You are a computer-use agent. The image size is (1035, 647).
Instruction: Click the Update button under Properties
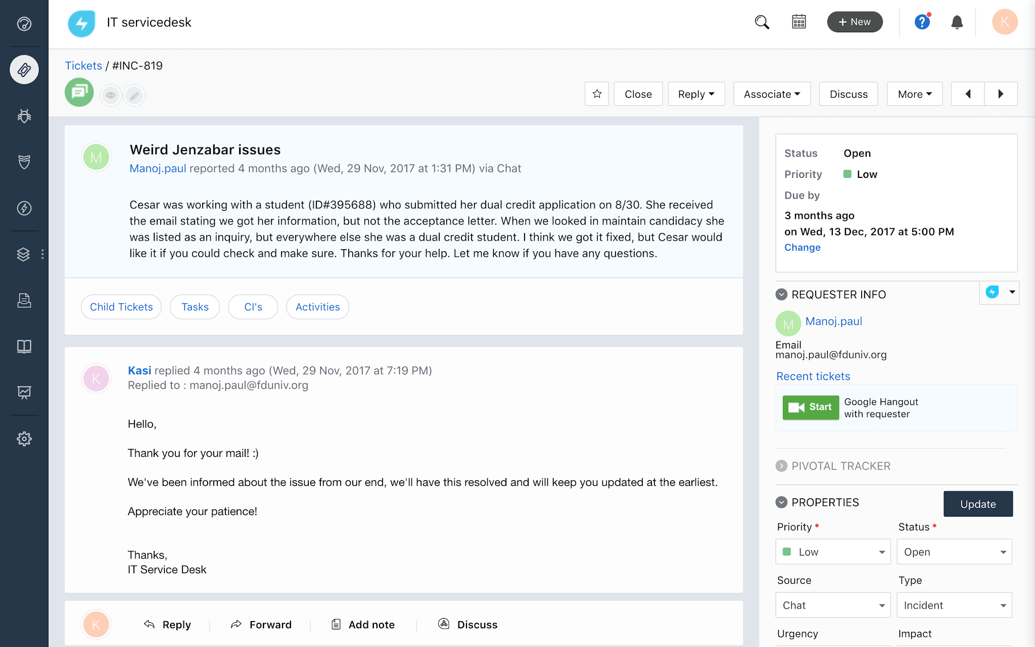[978, 504]
